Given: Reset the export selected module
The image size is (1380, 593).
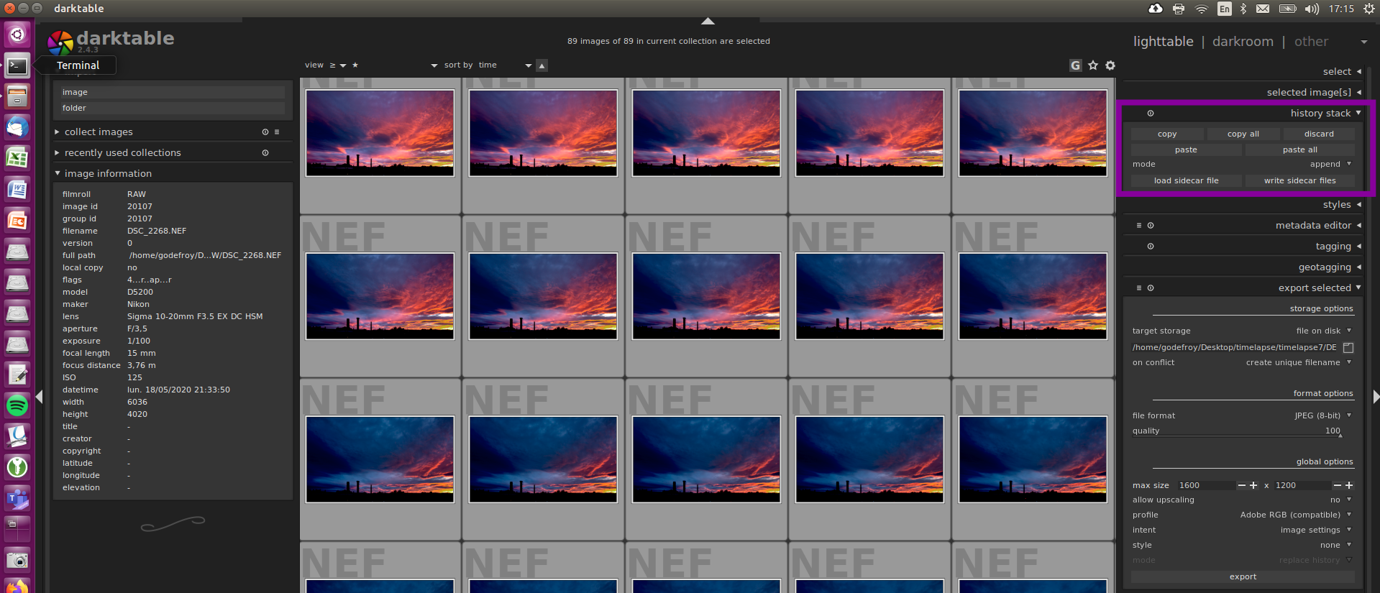Looking at the screenshot, I should pyautogui.click(x=1151, y=288).
